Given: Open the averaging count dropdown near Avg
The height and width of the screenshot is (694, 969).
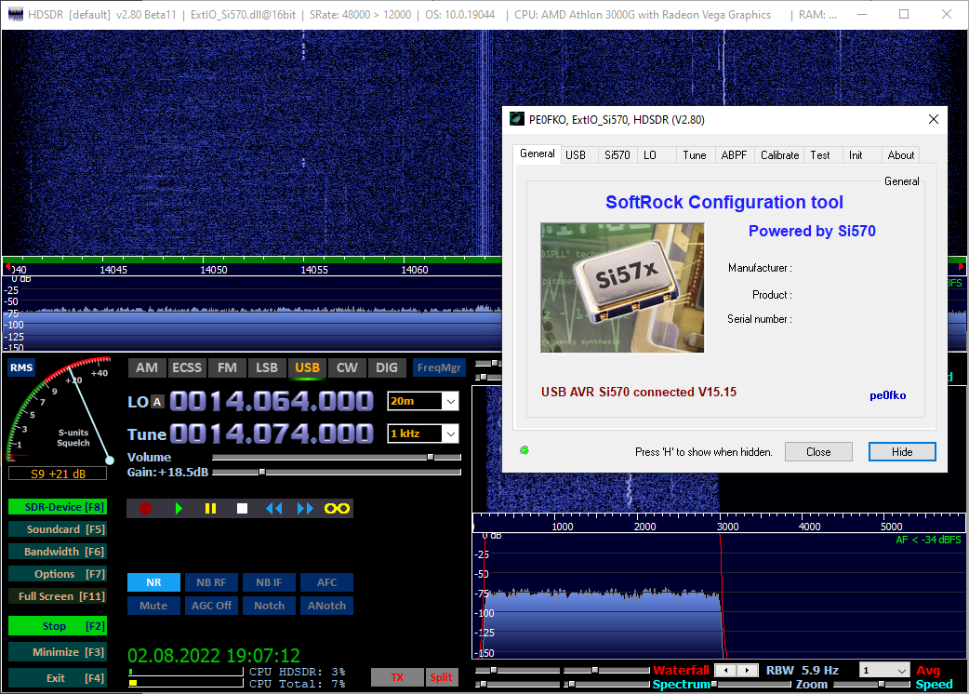Looking at the screenshot, I should [x=883, y=670].
